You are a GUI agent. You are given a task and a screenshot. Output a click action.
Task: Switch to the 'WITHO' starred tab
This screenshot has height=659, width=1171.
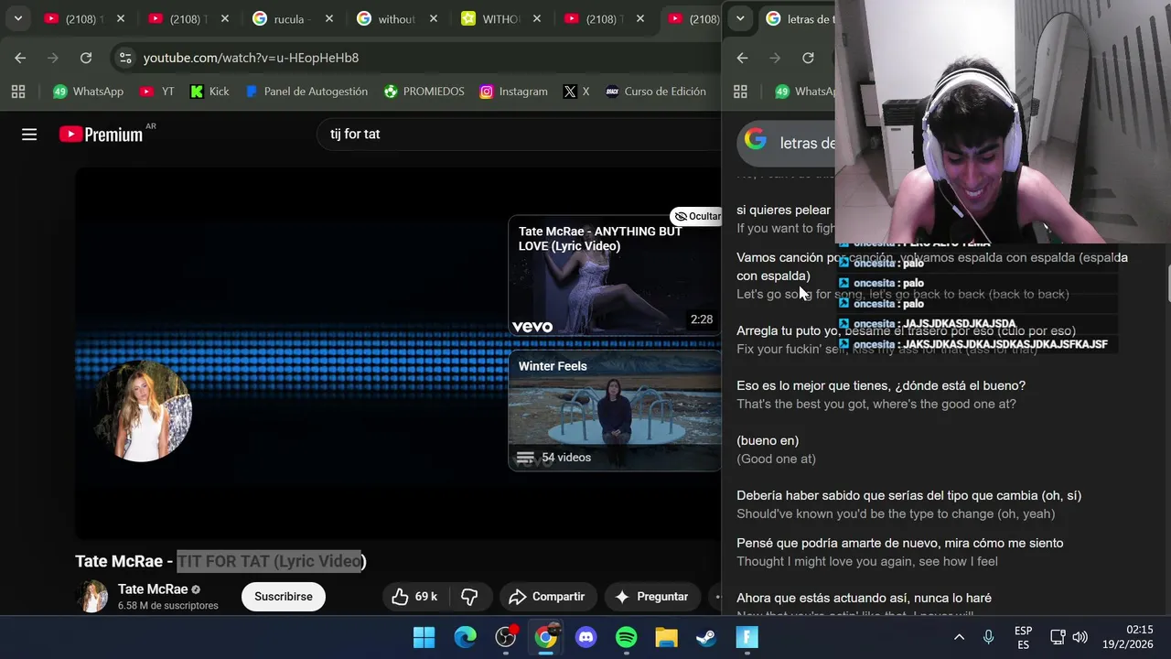tap(501, 18)
